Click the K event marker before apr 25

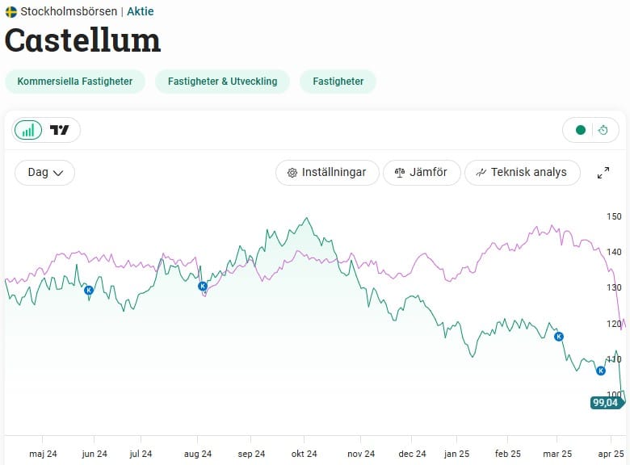tap(600, 371)
